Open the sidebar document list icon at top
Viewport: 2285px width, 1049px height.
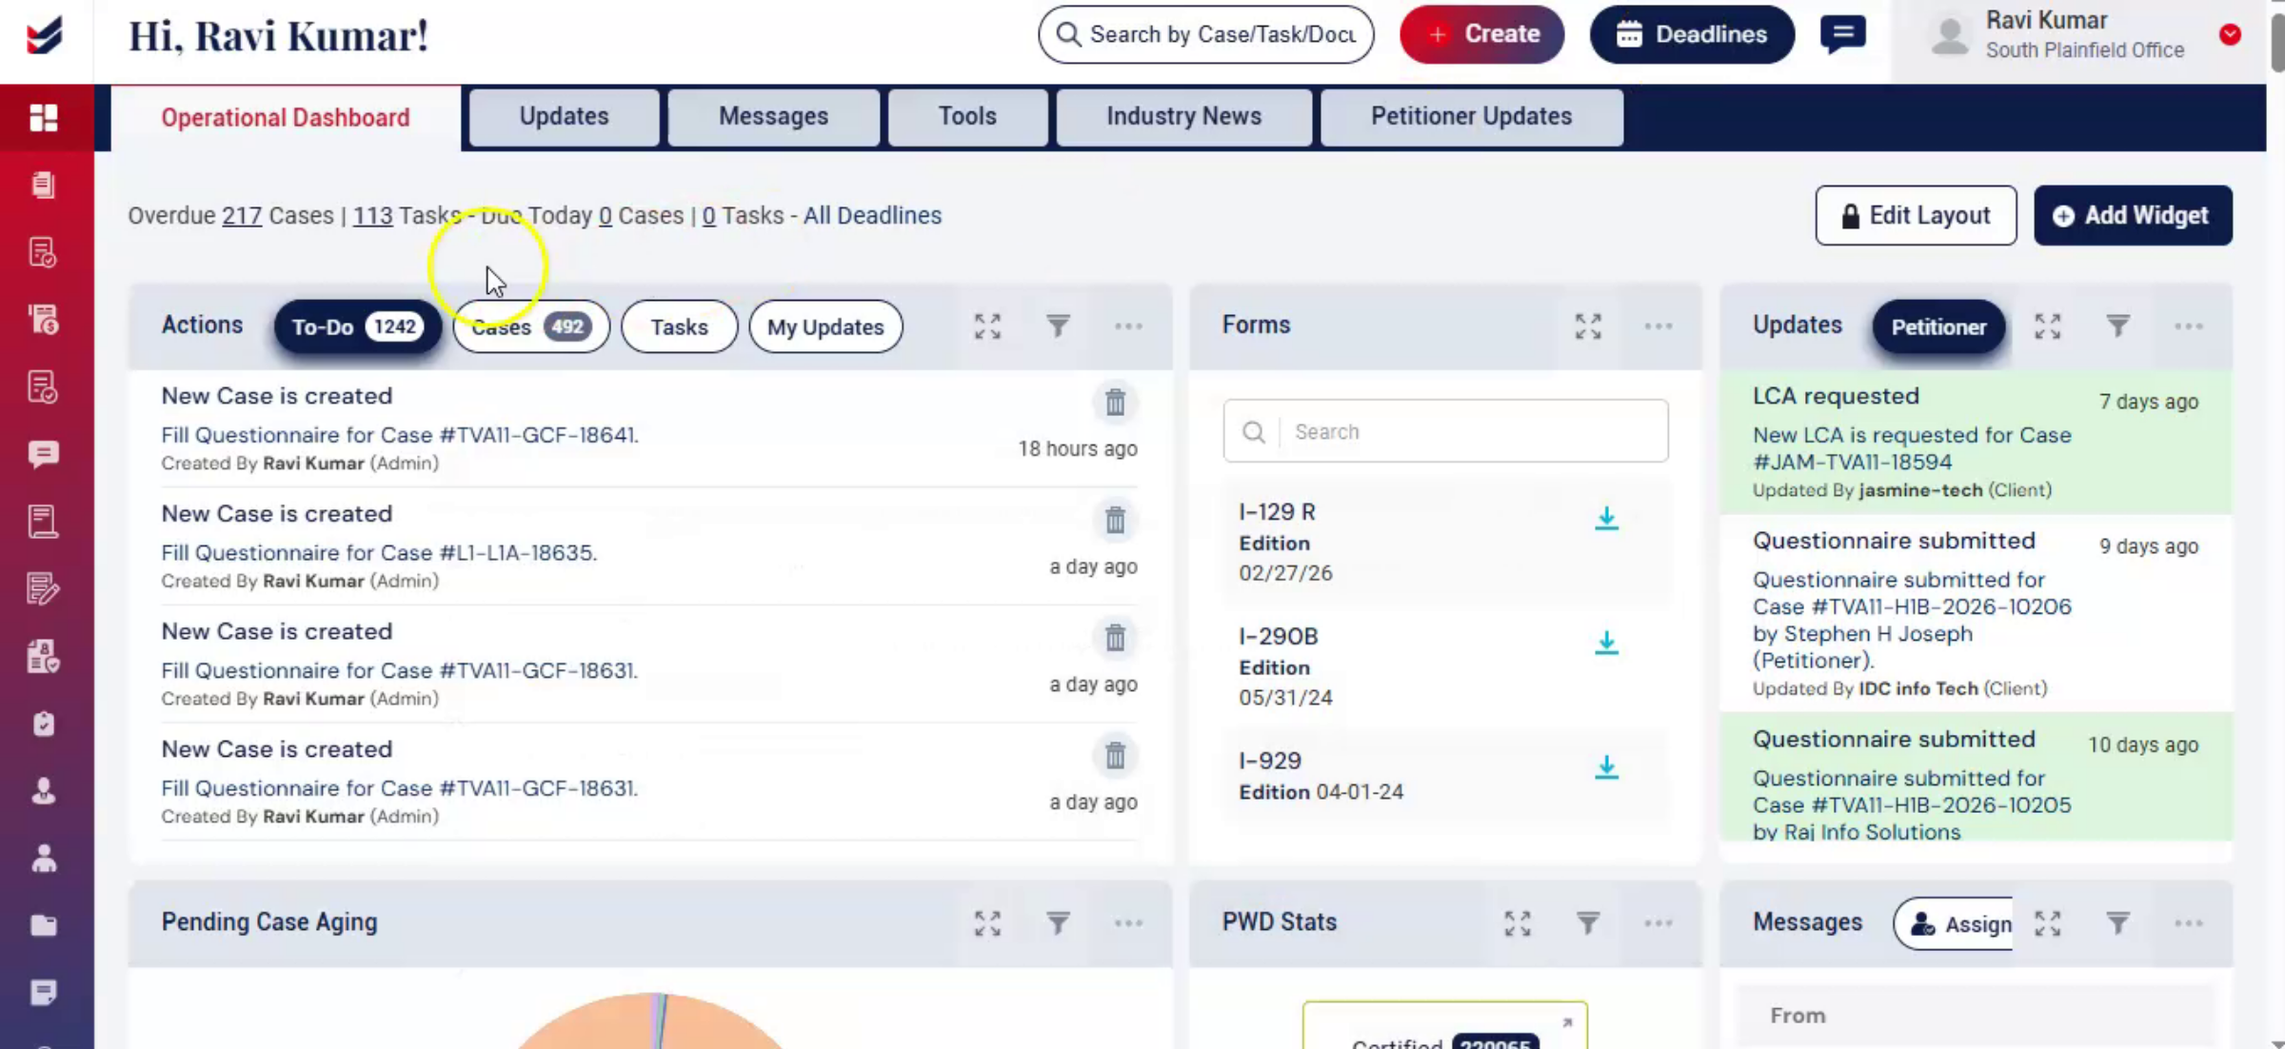click(x=44, y=185)
